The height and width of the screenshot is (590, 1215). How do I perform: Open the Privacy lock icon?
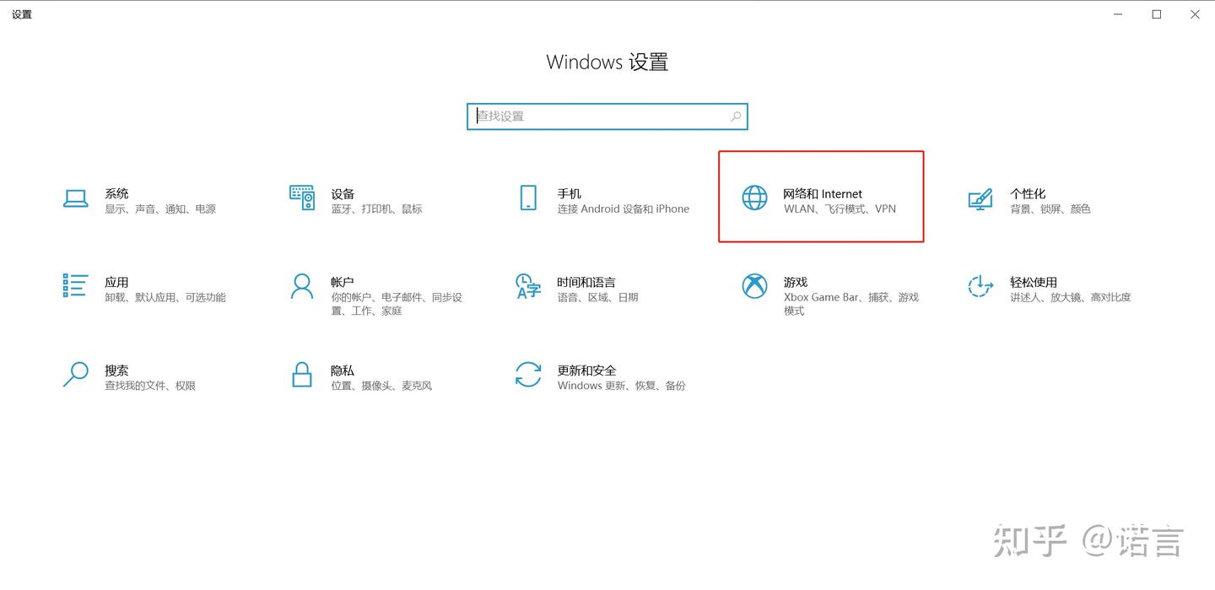pos(302,374)
